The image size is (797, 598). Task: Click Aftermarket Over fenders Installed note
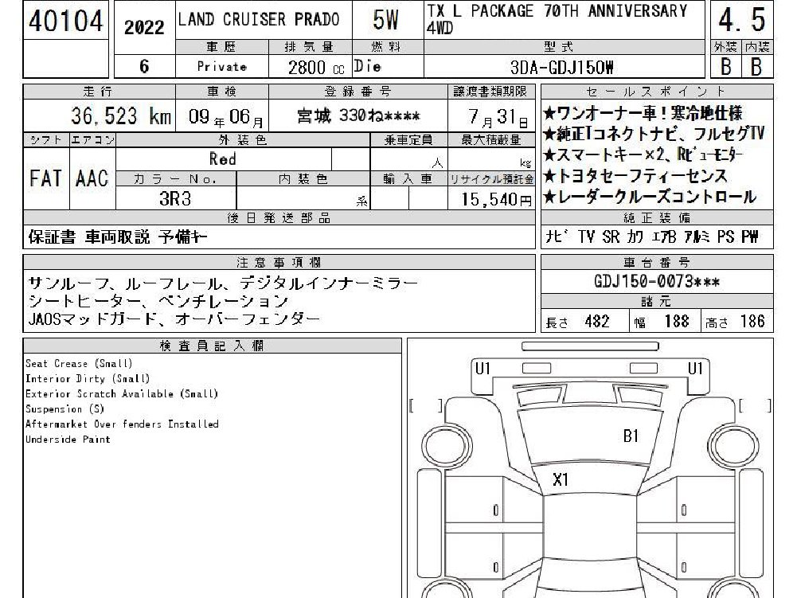(x=122, y=424)
